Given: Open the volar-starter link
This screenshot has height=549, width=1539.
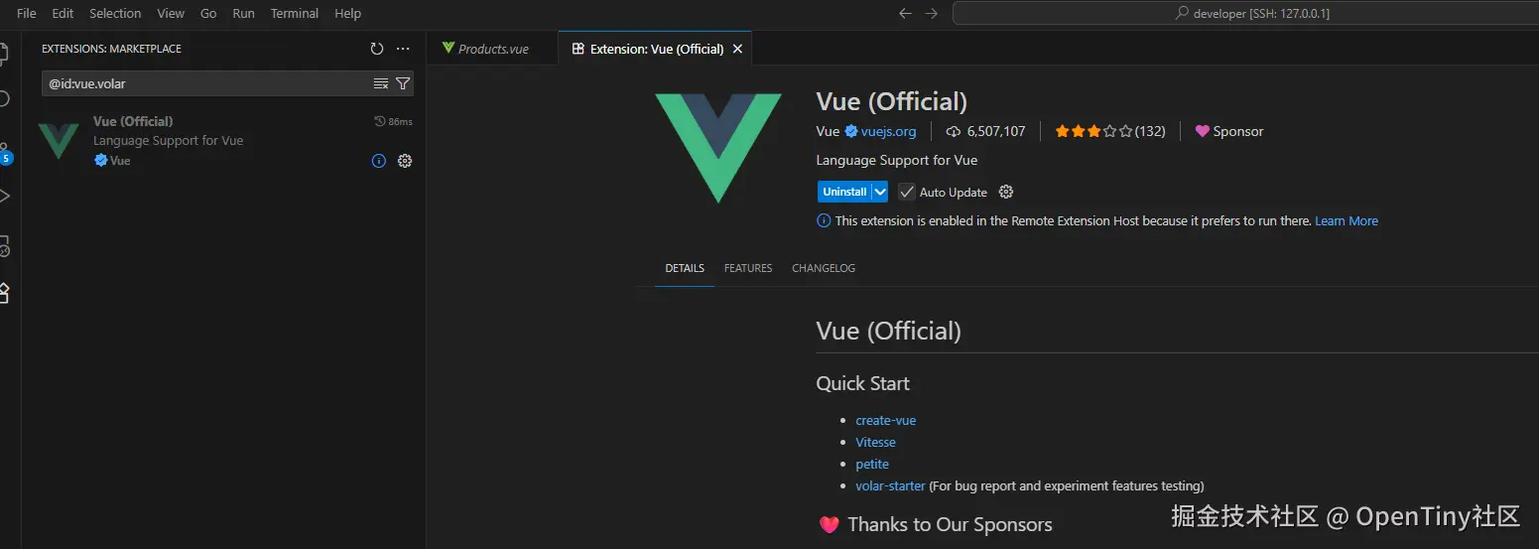Looking at the screenshot, I should click(x=891, y=485).
